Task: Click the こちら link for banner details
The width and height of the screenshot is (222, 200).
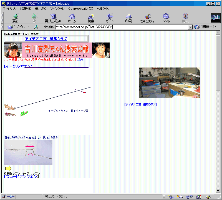Action: pos(80,60)
